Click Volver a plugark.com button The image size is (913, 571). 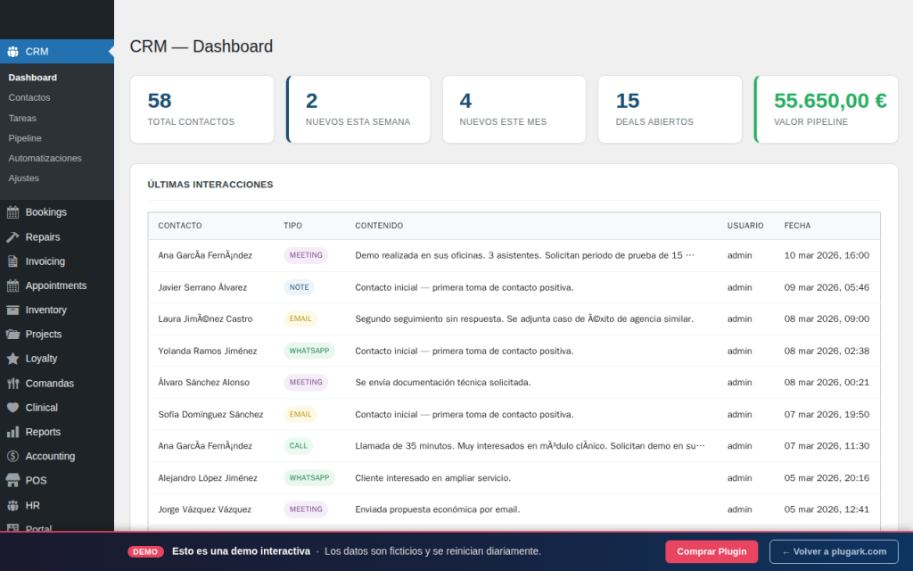[834, 551]
